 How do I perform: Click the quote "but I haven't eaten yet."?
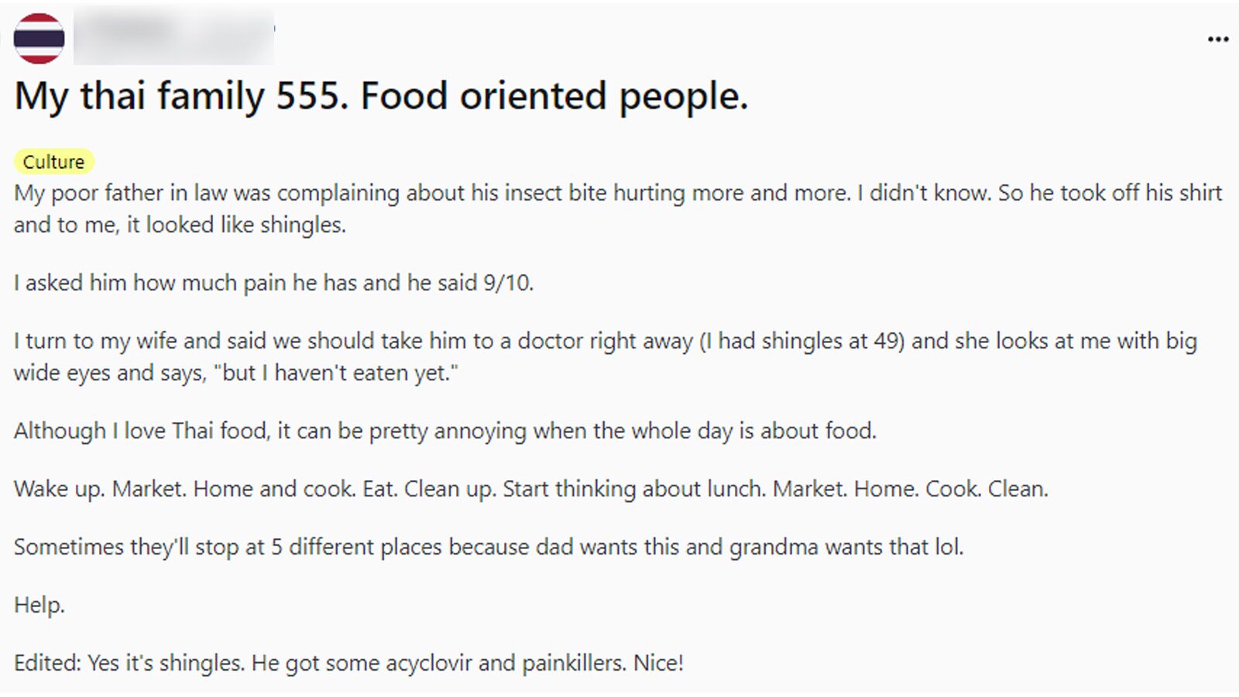(x=335, y=373)
